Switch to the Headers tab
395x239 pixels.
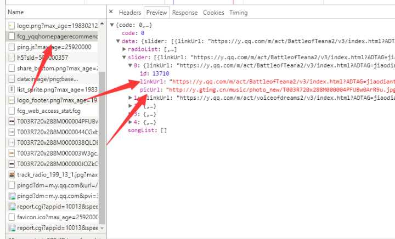click(x=129, y=13)
